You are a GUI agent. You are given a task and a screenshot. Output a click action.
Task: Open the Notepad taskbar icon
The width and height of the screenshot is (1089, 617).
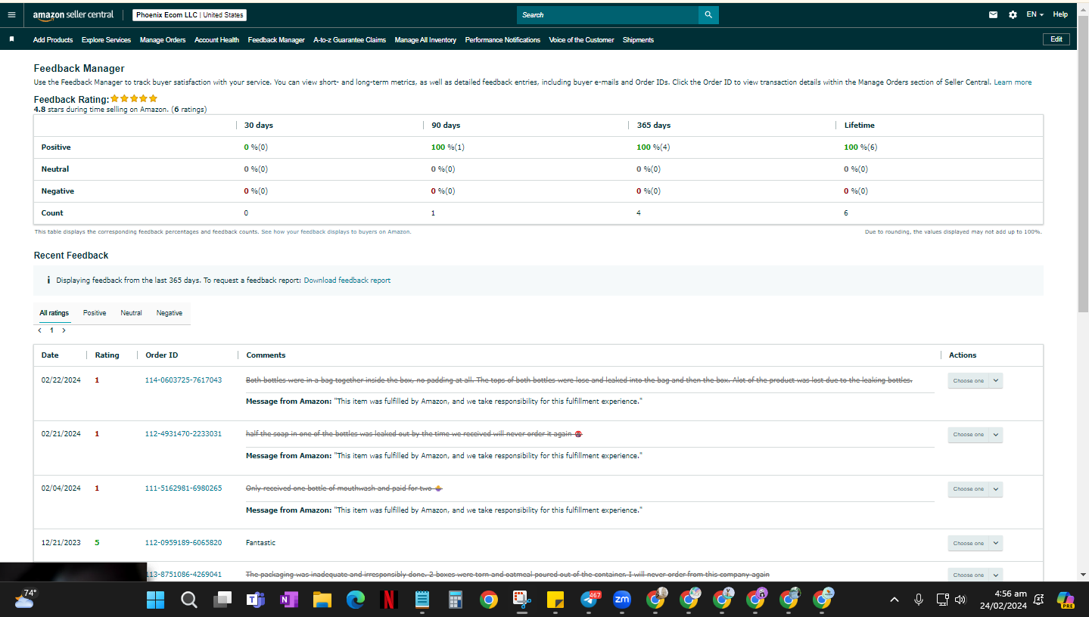(x=422, y=600)
